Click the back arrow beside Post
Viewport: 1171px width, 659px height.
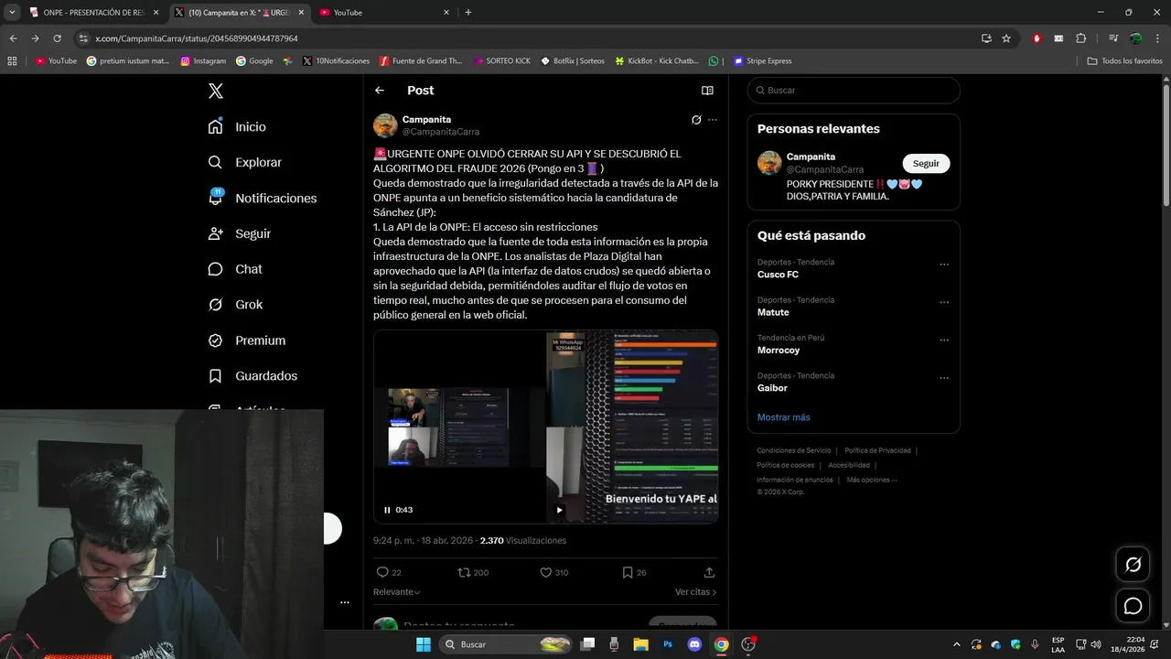(x=380, y=91)
